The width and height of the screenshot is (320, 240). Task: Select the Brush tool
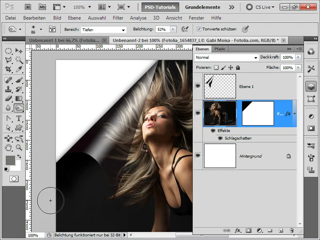point(19,80)
